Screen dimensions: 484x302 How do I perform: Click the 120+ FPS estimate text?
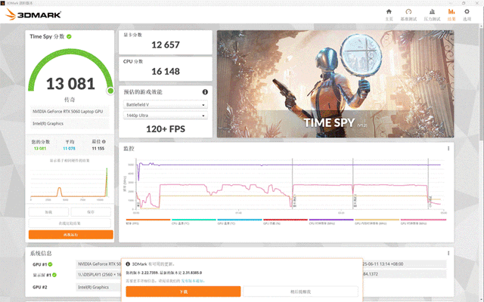pyautogui.click(x=166, y=129)
